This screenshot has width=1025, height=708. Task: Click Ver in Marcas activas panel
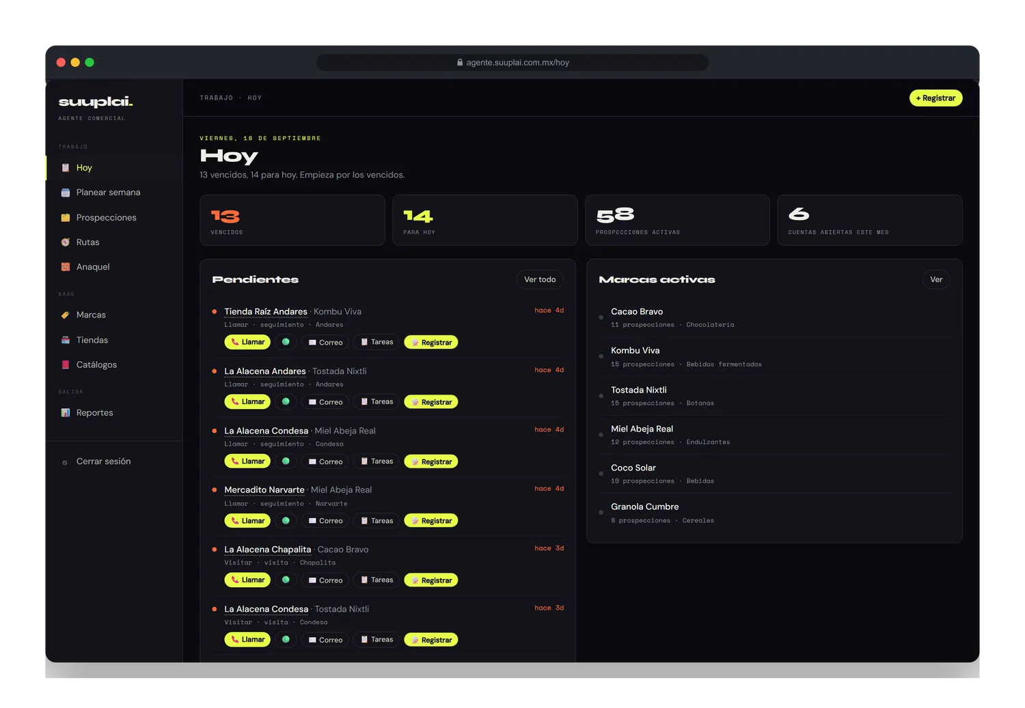pos(936,279)
